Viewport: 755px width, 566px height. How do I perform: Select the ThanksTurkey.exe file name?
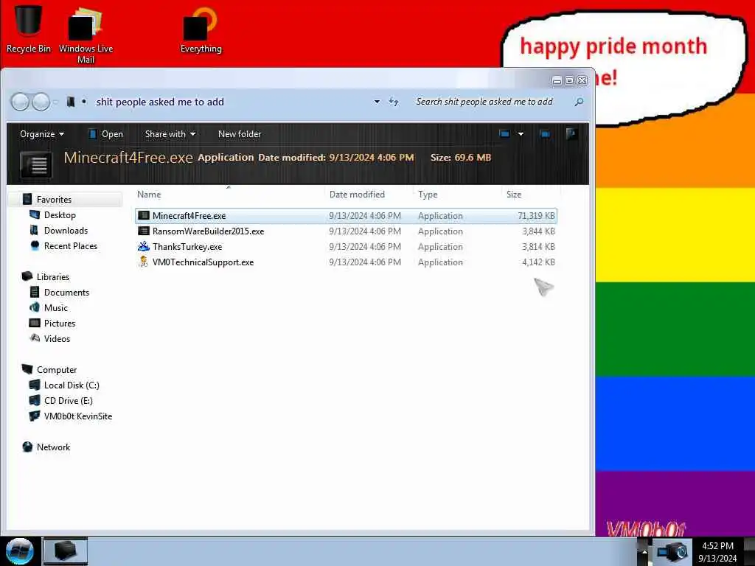click(x=187, y=246)
